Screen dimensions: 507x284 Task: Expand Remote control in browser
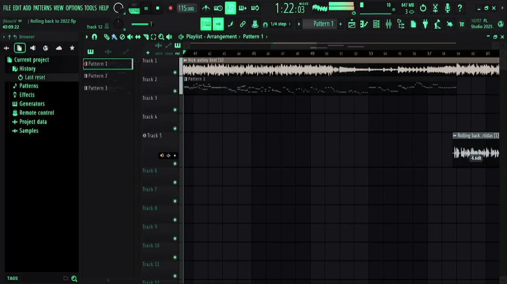pos(34,113)
